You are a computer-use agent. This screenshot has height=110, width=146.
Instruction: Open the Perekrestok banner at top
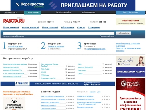73,5
